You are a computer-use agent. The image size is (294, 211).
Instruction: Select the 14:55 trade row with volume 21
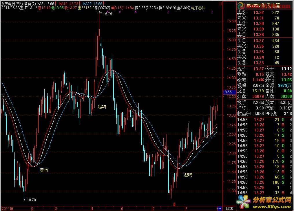pos(264,120)
